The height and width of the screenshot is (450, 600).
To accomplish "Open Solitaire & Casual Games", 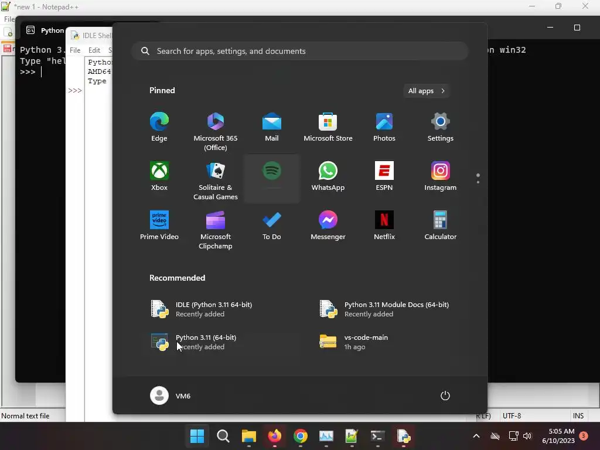I will point(216,180).
